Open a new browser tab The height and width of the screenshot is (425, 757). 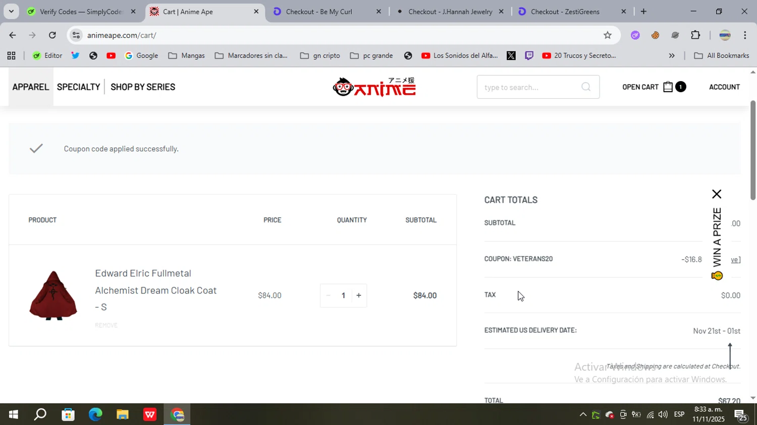[x=643, y=12]
